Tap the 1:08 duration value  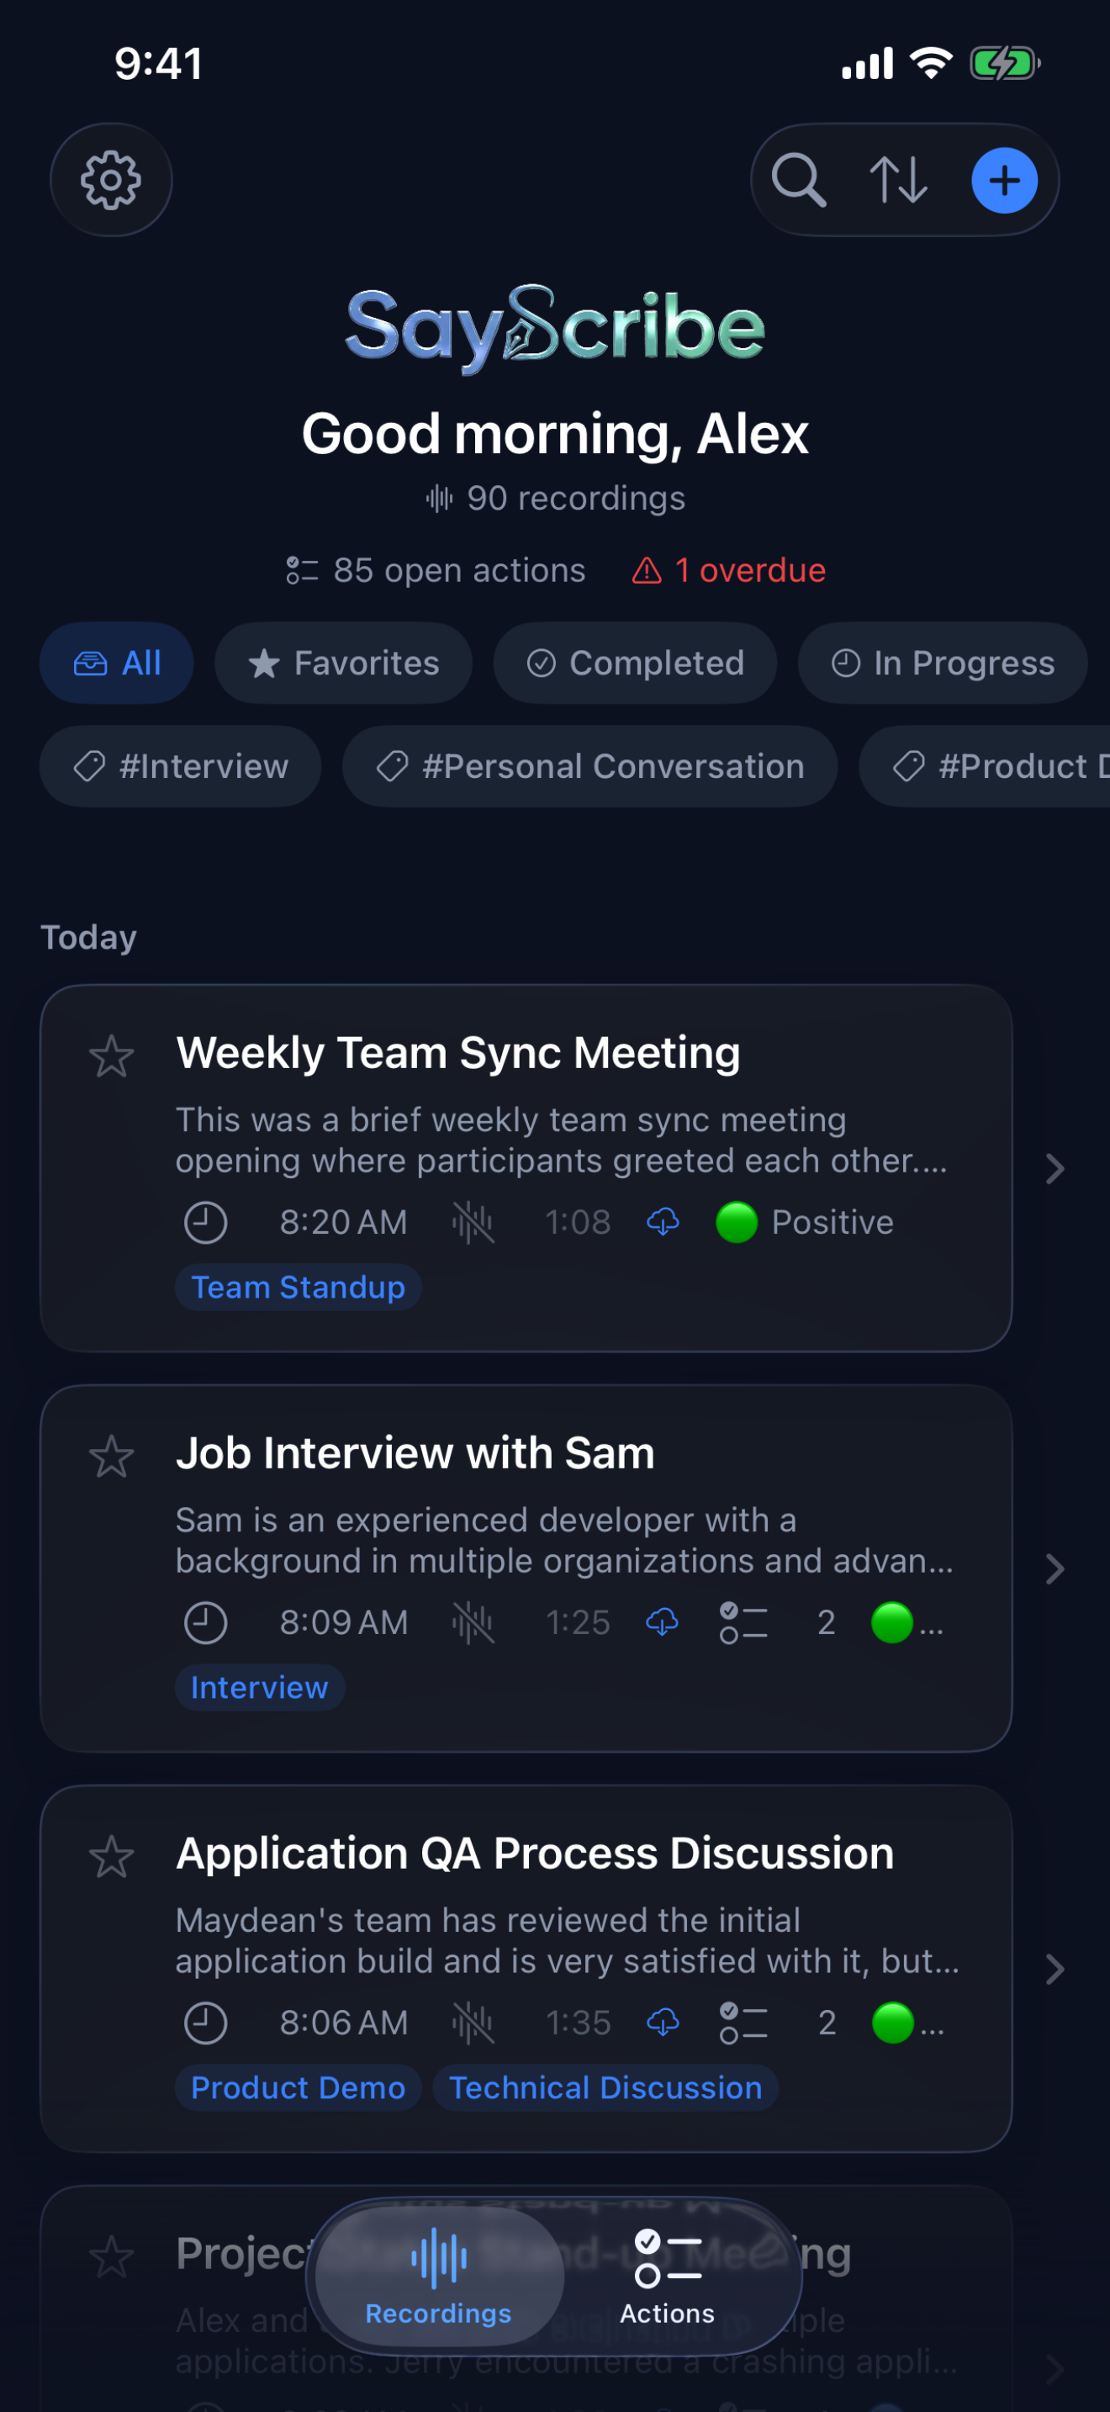579,1222
